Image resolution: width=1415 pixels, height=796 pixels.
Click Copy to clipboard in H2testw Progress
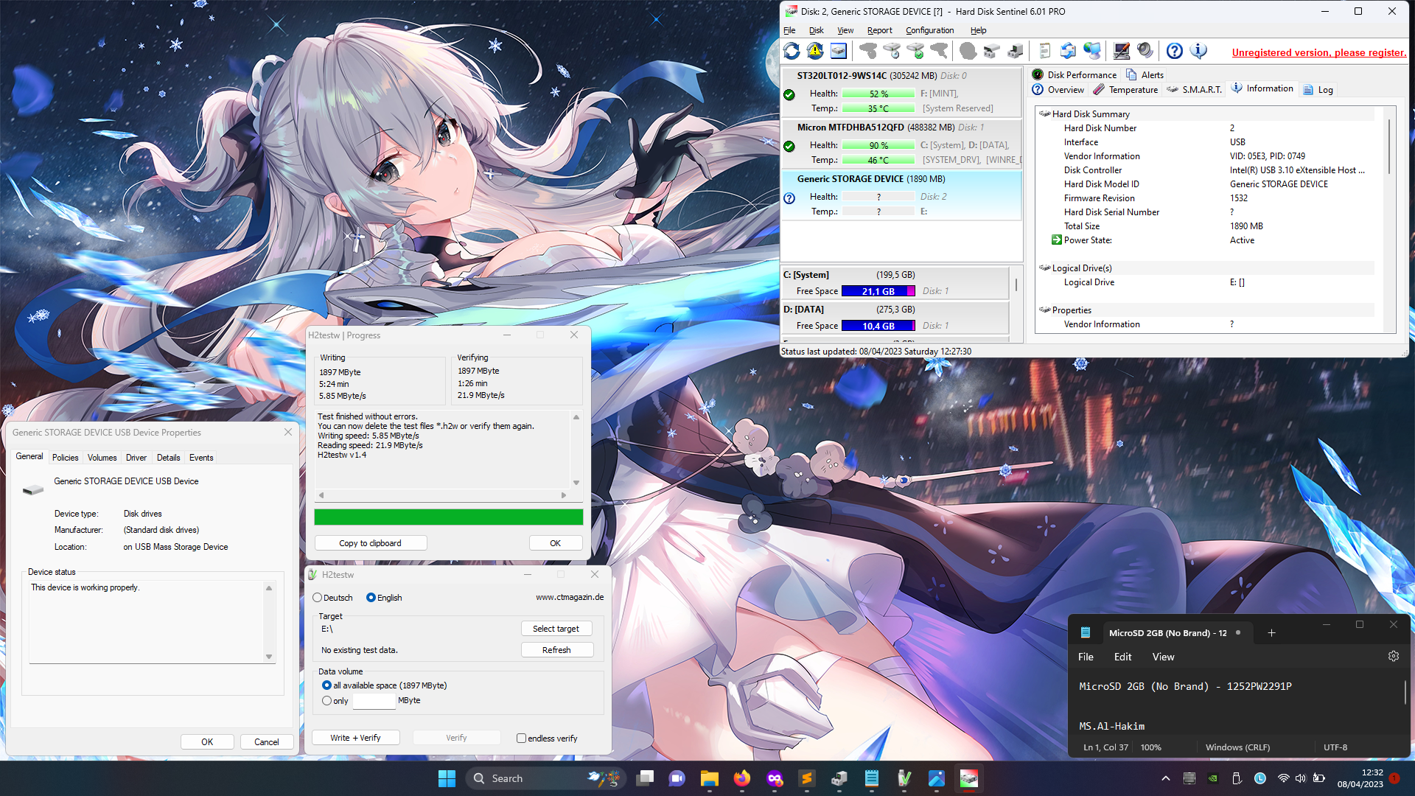point(370,543)
